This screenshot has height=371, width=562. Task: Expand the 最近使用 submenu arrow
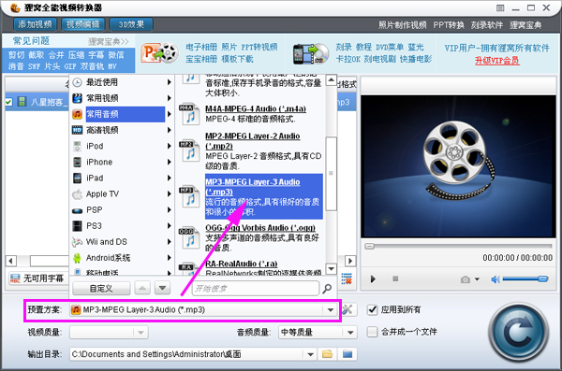169,82
